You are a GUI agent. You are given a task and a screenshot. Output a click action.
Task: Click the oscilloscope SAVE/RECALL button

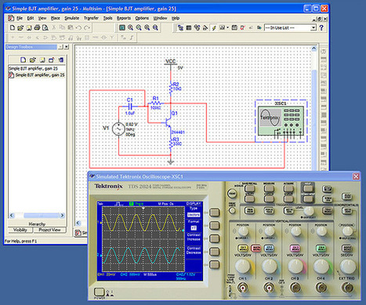[249, 188]
